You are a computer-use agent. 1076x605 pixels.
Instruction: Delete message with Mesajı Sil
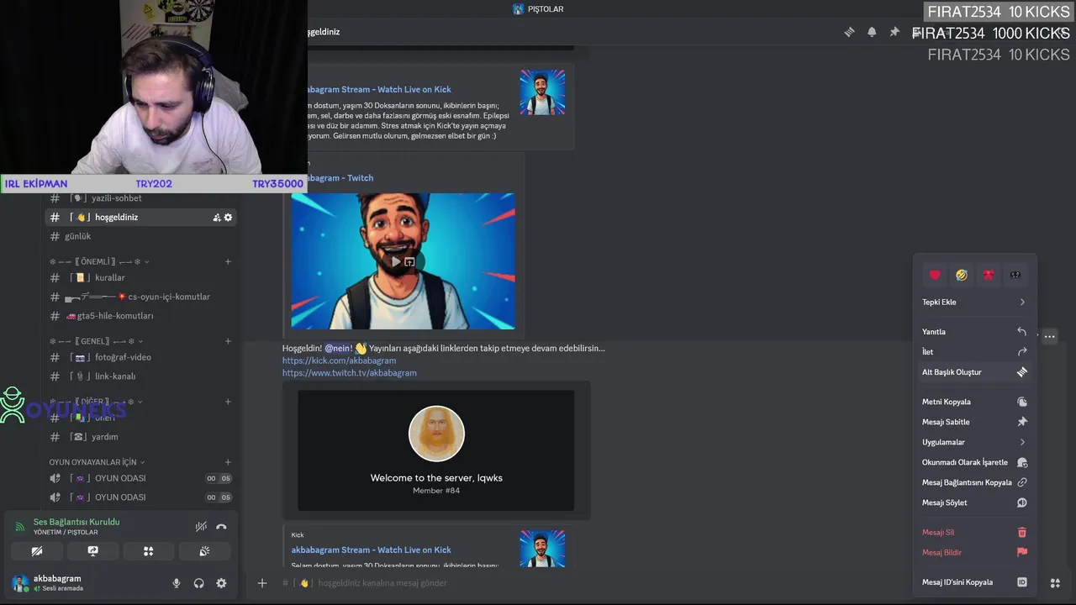pyautogui.click(x=974, y=532)
